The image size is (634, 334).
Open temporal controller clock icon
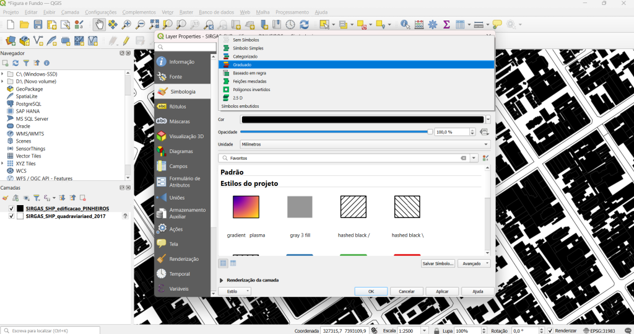(290, 25)
